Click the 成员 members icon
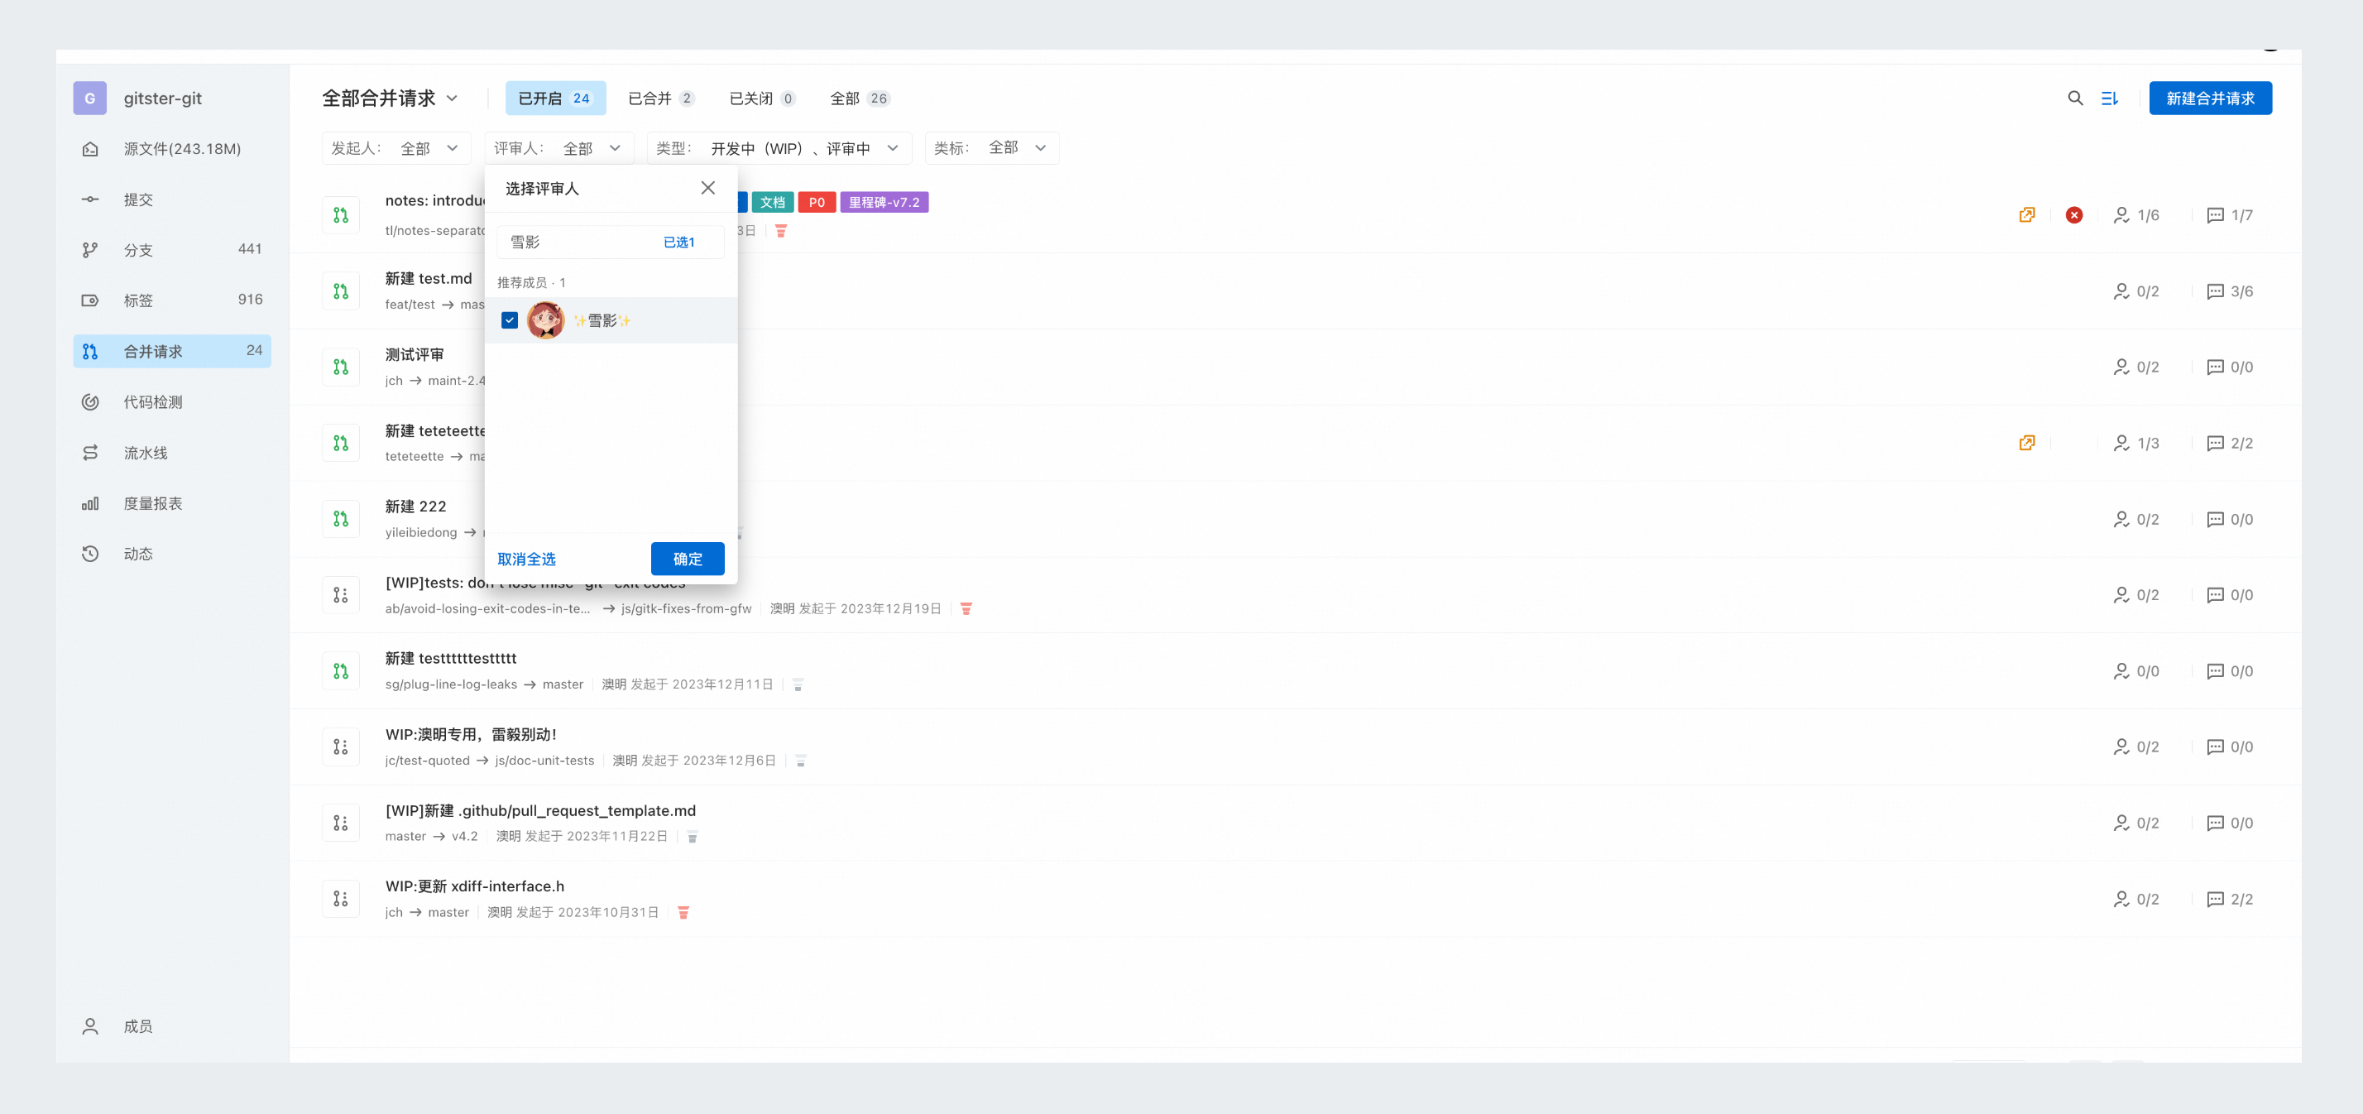Viewport: 2363px width, 1114px height. pos(90,1026)
